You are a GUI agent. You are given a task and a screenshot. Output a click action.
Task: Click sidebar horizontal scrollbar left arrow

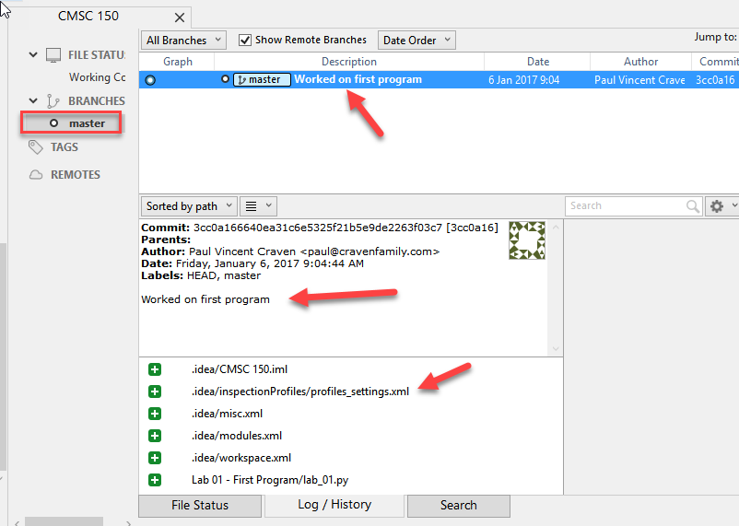pyautogui.click(x=17, y=522)
